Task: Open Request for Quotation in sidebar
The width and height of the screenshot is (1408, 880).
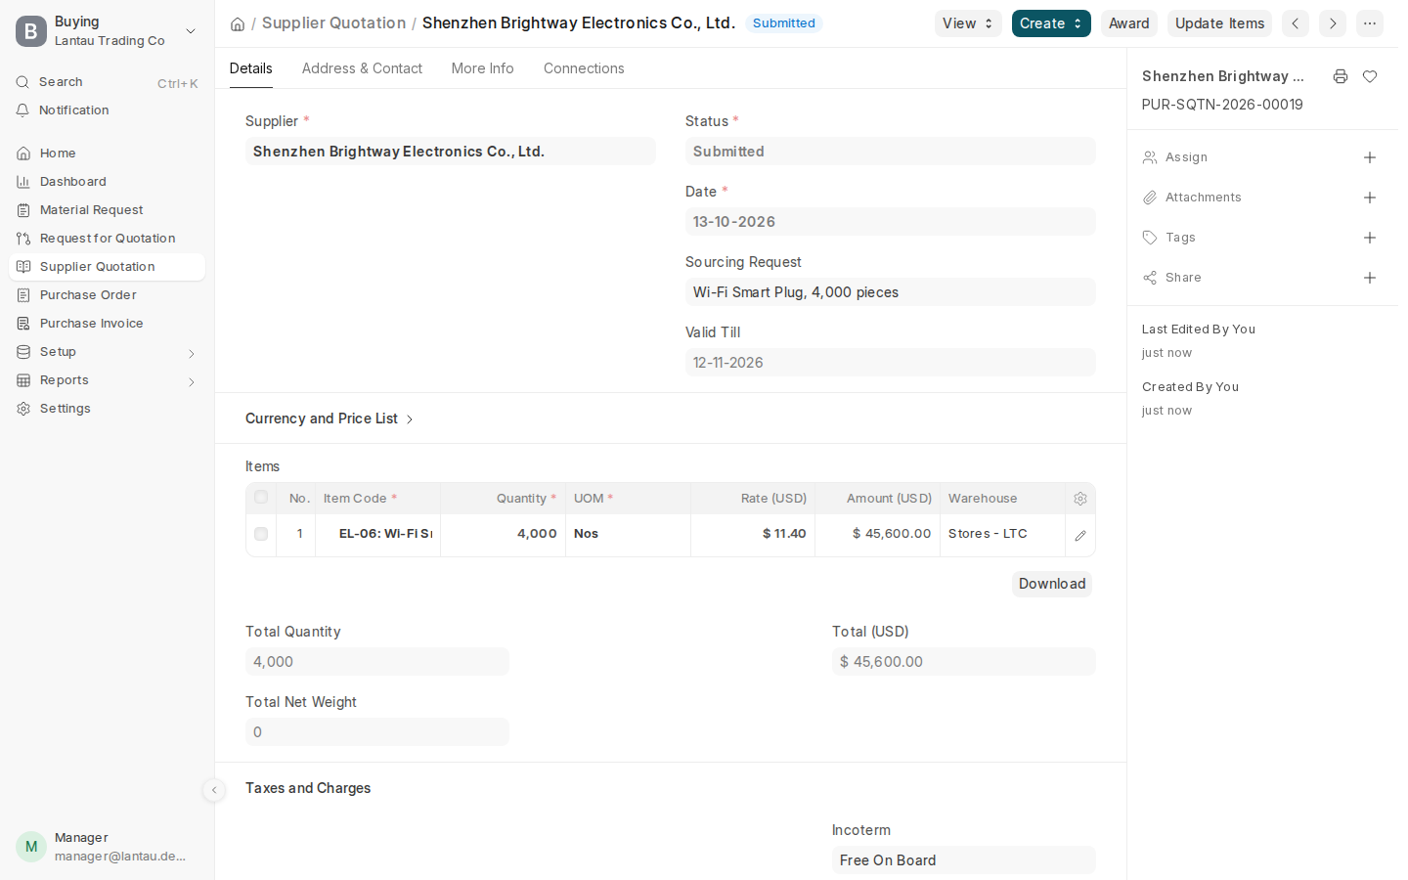Action: point(108,239)
